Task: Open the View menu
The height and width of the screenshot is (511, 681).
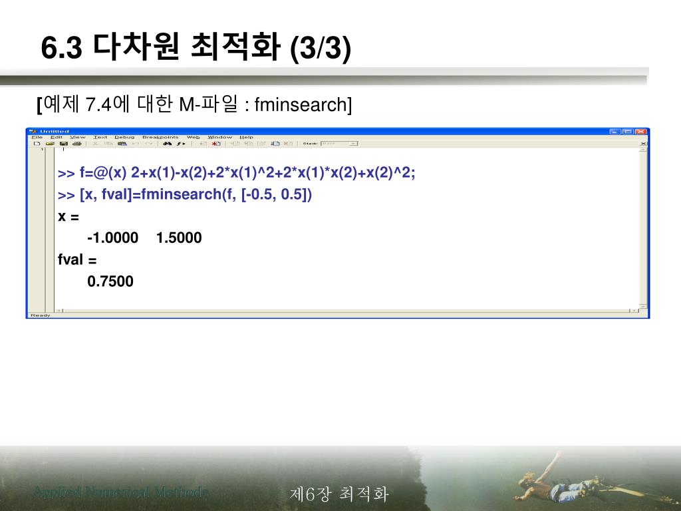Action: click(x=78, y=137)
